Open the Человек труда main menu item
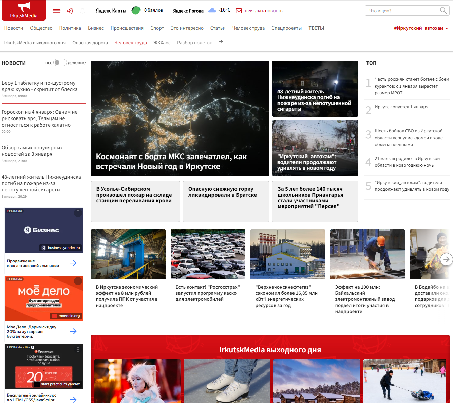The image size is (453, 403). click(x=248, y=28)
